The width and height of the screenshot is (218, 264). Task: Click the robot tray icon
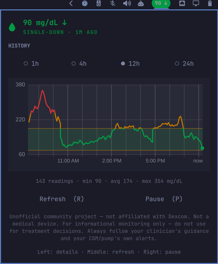[141, 3]
